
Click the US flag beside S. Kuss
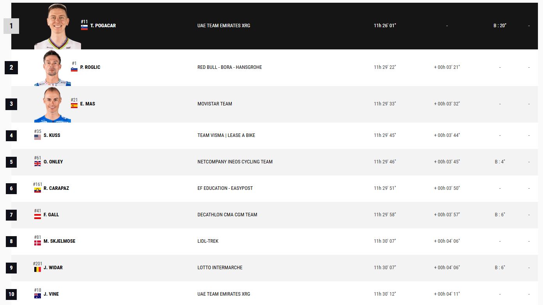click(x=37, y=137)
